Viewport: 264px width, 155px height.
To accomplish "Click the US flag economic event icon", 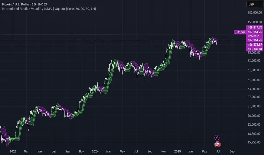I will [217, 144].
